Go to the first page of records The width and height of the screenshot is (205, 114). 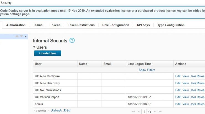pyautogui.click(x=133, y=112)
